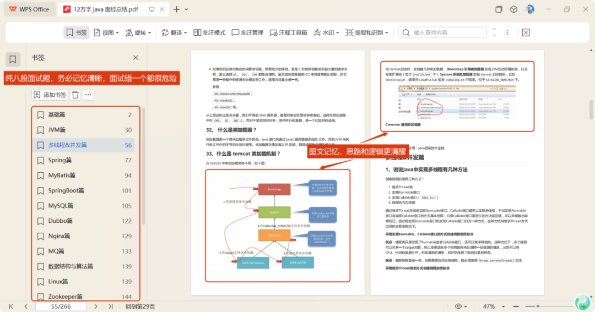Viewport: 595px width, 312px height.
Task: Open the new tab dropdown arrow
Action: tap(186, 9)
